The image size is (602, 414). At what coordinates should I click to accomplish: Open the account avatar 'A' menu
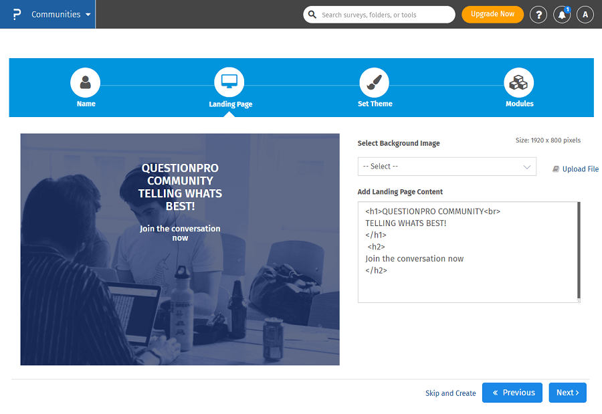tap(585, 15)
